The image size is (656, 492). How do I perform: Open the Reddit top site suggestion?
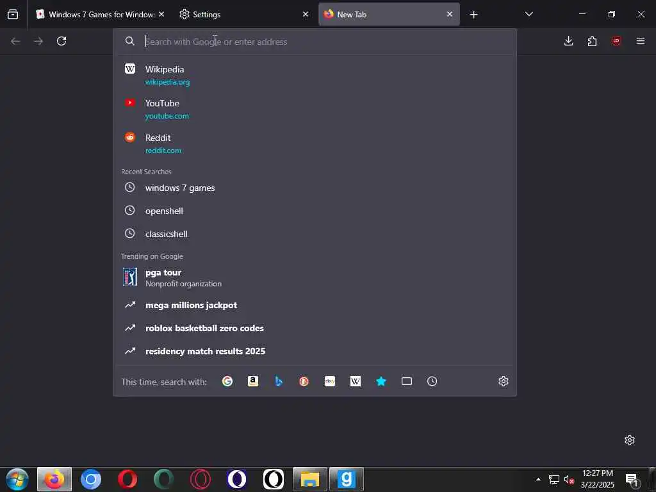click(315, 143)
